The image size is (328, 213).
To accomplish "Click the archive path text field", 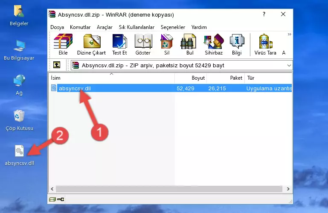I will tap(182, 65).
